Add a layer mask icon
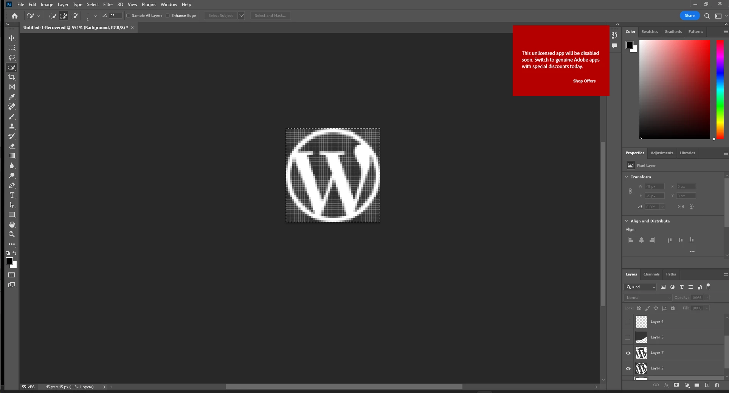729x393 pixels. pos(676,385)
